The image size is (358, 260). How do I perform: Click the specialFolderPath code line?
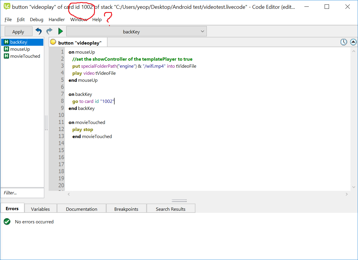coord(134,66)
